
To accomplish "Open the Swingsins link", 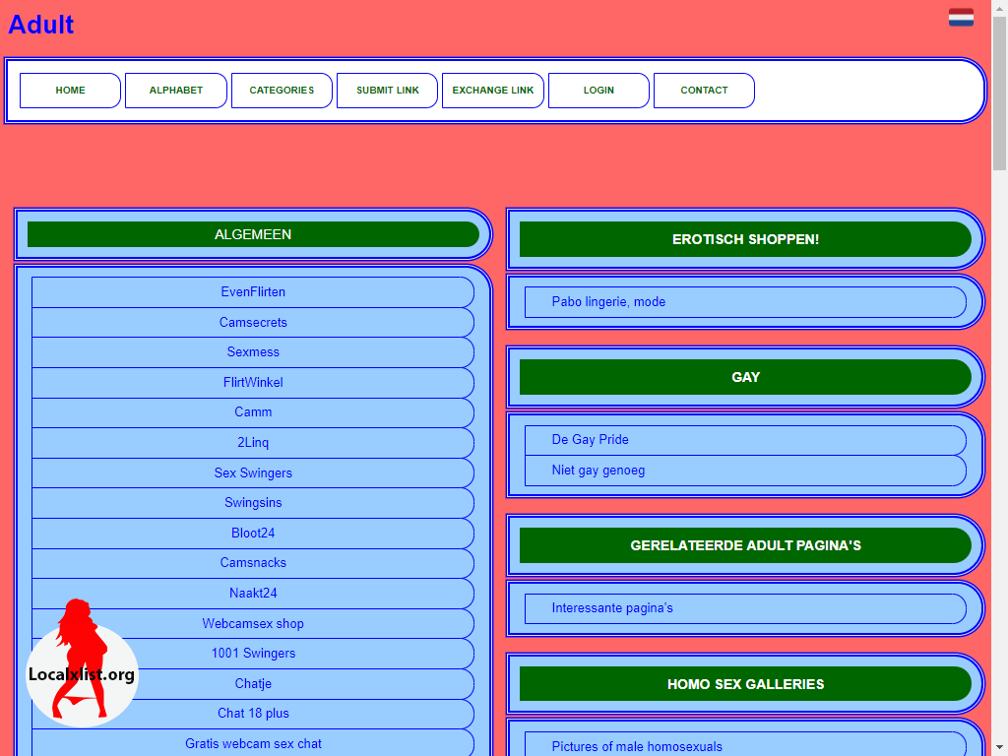I will 253,503.
